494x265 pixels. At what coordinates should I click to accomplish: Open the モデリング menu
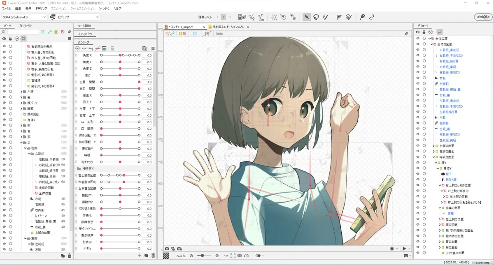coord(41,9)
